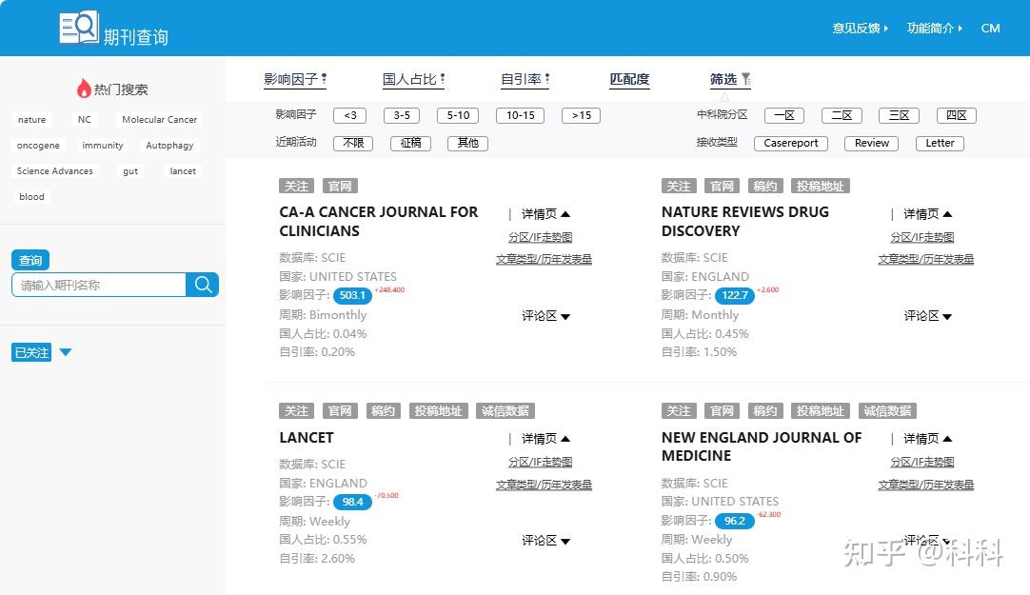The image size is (1030, 595).
Task: Open the 意见反馈 menu
Action: click(x=860, y=29)
